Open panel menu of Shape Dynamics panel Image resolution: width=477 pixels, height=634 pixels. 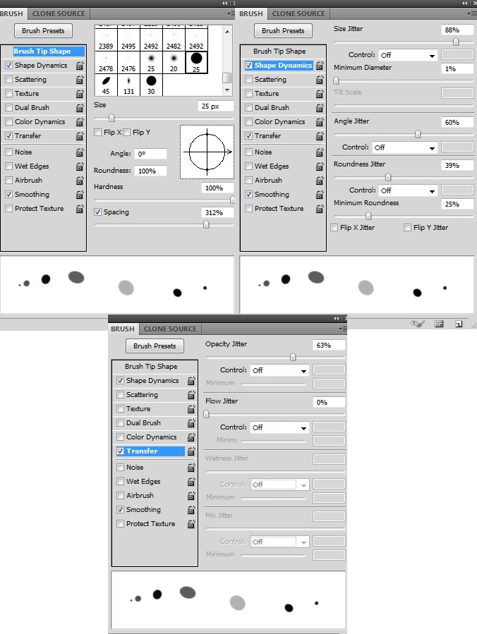471,13
